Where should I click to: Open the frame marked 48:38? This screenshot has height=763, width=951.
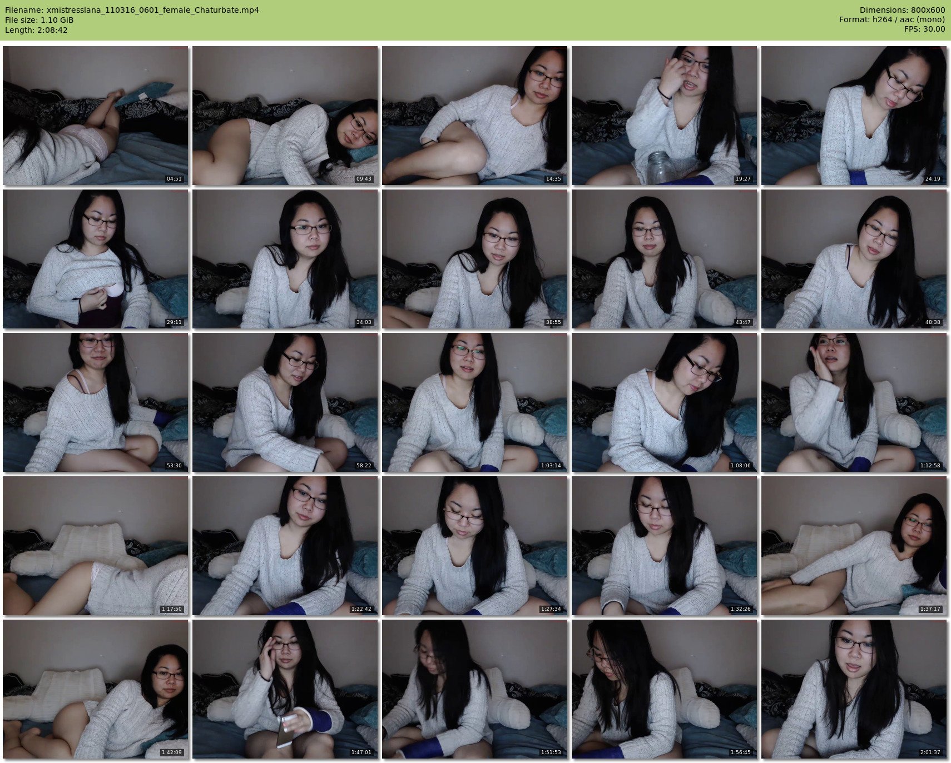pos(854,259)
